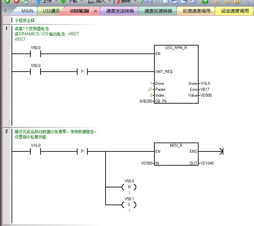Image resolution: width=254 pixels, height=226 pixels.
Task: Select the USS_RPM_R instruction box
Action: 176,74
